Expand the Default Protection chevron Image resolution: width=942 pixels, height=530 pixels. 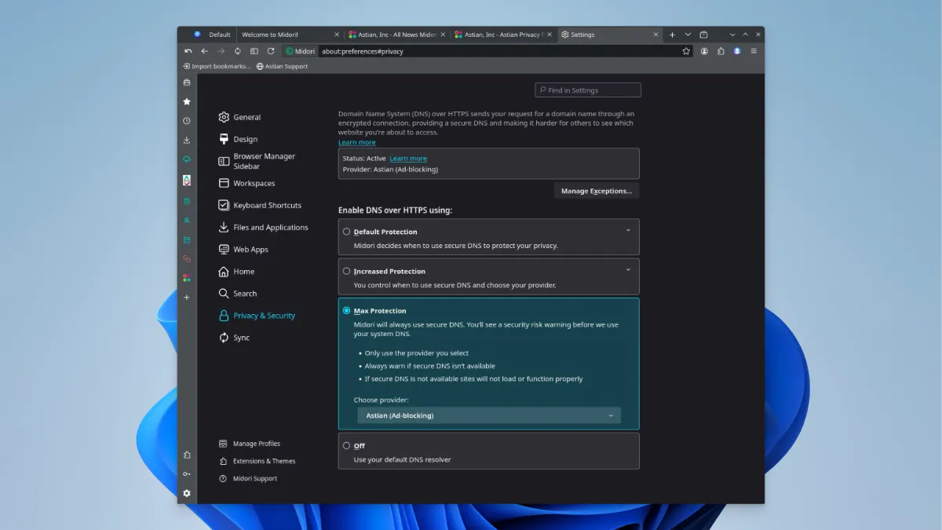pos(628,230)
